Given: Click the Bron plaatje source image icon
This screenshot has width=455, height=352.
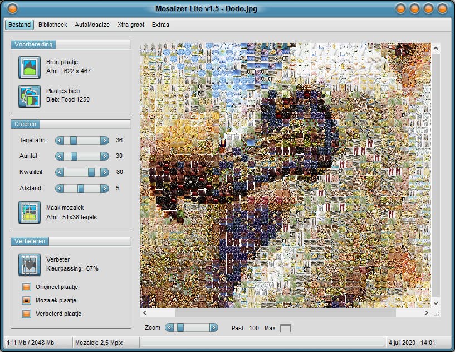Looking at the screenshot, I should click(29, 67).
